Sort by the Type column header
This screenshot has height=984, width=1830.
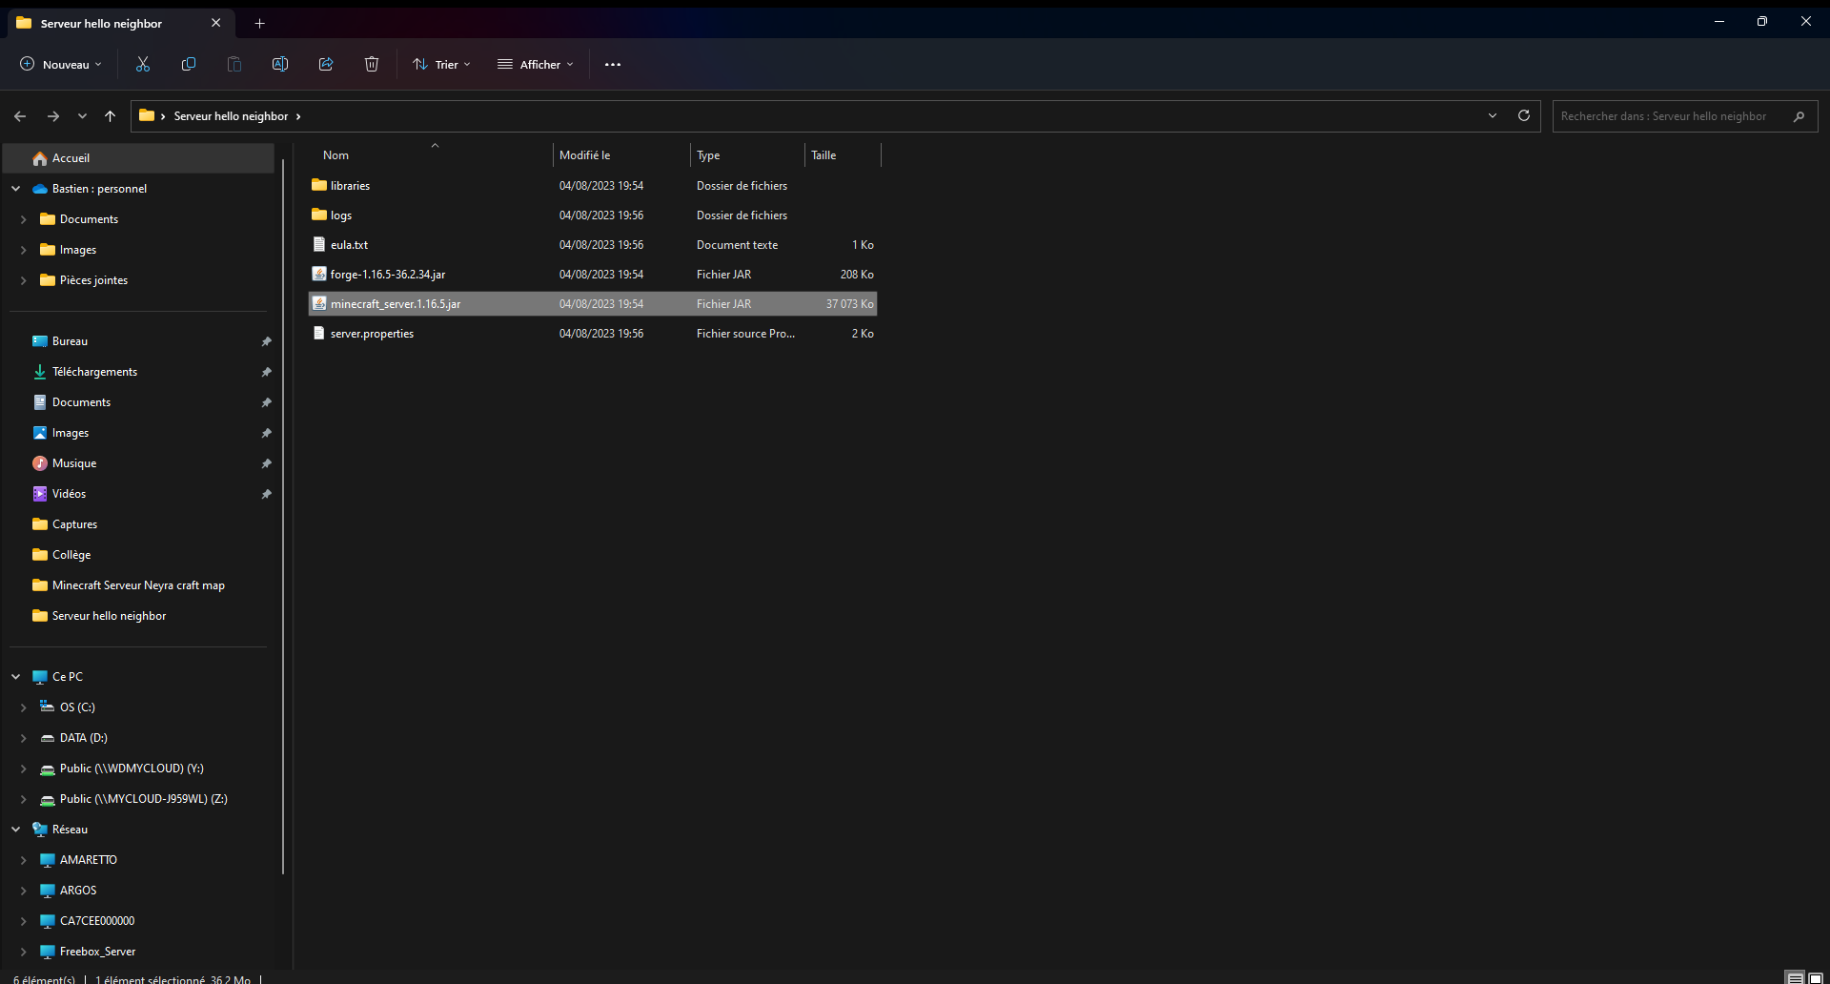tap(747, 154)
